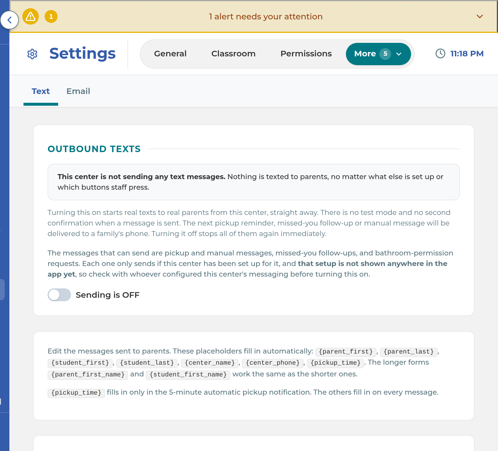Click the yellow warning triangle icon

pyautogui.click(x=31, y=16)
